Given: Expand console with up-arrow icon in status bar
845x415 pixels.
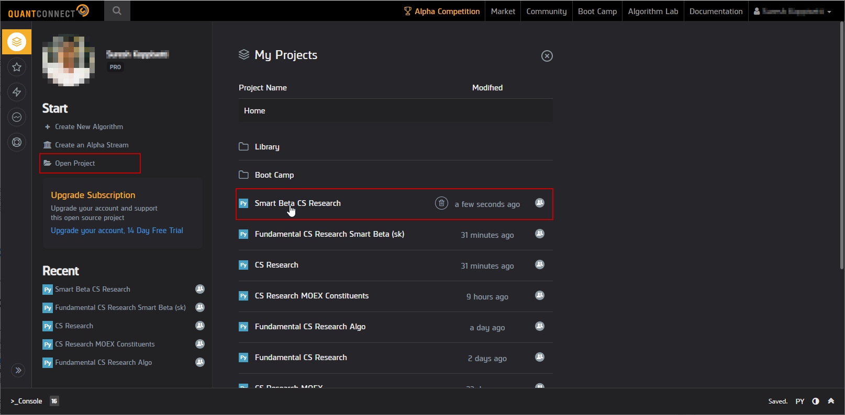Looking at the screenshot, I should click(x=831, y=401).
